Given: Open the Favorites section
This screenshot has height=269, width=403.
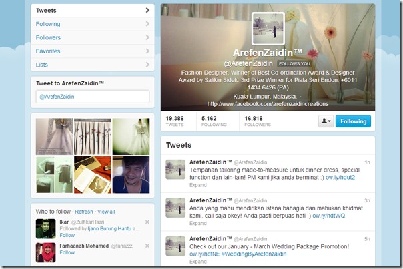Looking at the screenshot, I should click(93, 51).
